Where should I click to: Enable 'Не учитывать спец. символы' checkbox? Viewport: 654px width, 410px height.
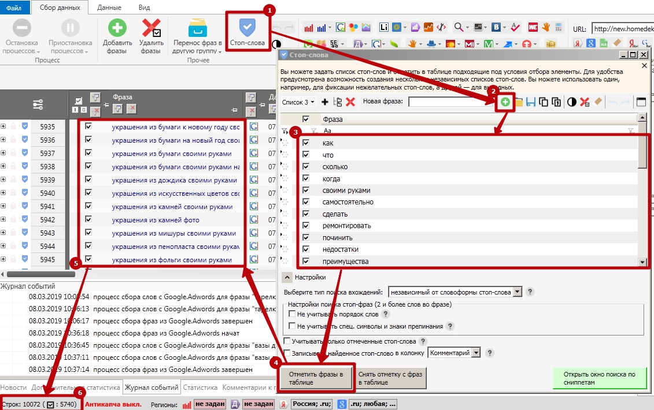(292, 326)
